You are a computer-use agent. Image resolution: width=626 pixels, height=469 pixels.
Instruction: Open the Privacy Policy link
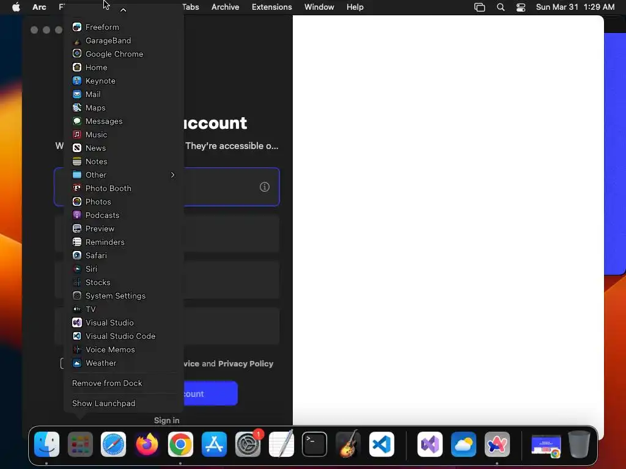pos(246,364)
